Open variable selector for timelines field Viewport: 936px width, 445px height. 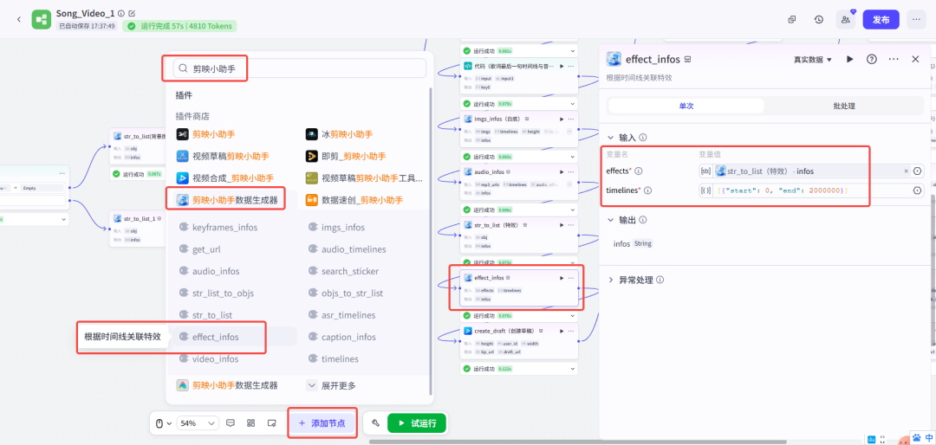(918, 190)
